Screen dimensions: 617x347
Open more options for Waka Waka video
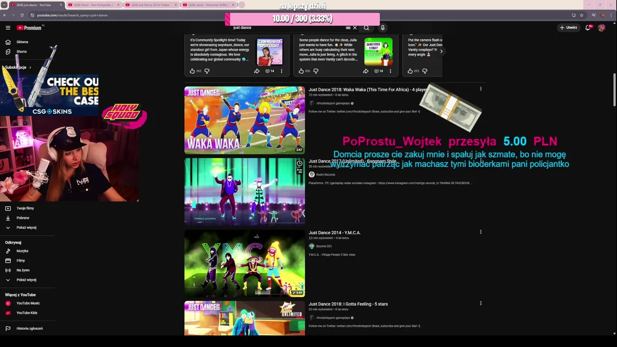point(481,89)
